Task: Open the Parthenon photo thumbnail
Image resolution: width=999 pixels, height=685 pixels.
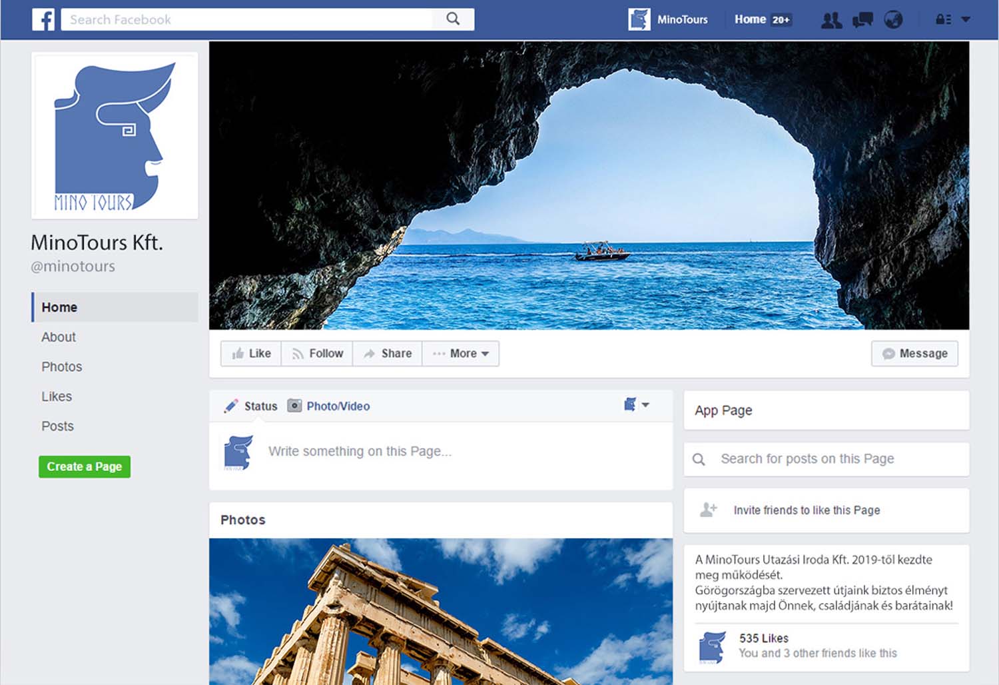Action: (x=440, y=611)
